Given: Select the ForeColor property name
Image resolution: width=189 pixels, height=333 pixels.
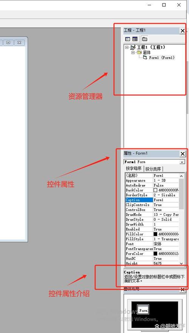Looking at the screenshot, I should (139, 253).
